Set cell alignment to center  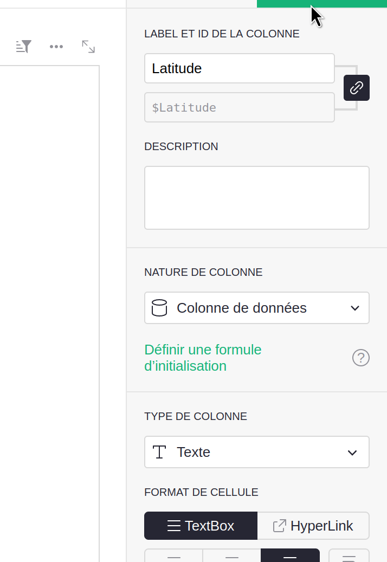[232, 557]
